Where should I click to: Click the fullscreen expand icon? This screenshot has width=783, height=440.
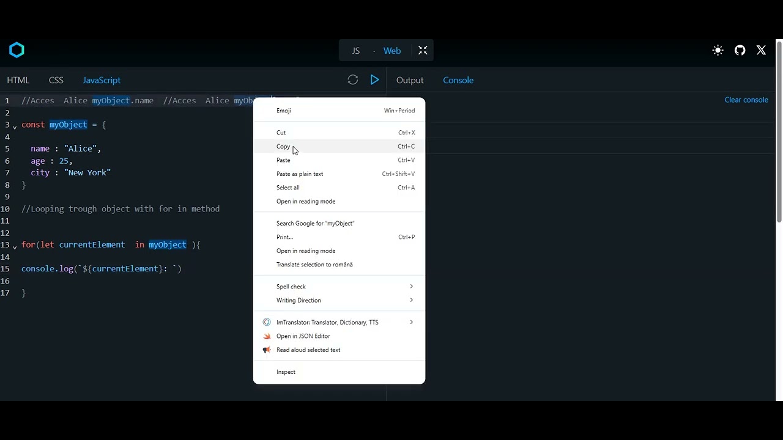click(423, 51)
